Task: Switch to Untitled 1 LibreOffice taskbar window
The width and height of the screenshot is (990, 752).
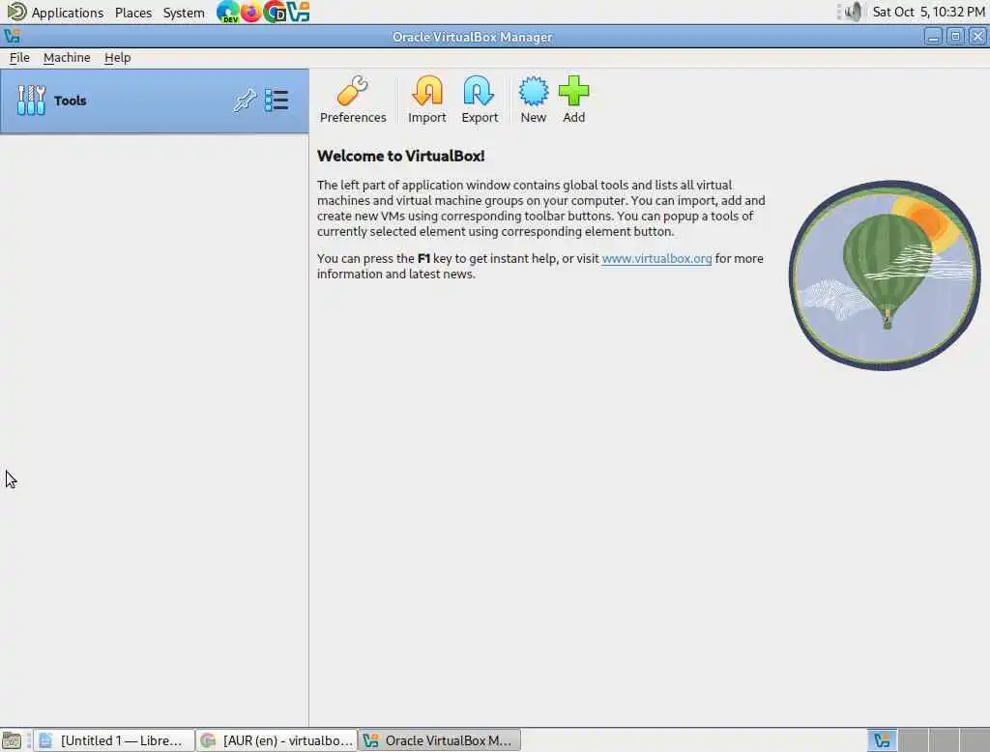Action: (x=114, y=740)
